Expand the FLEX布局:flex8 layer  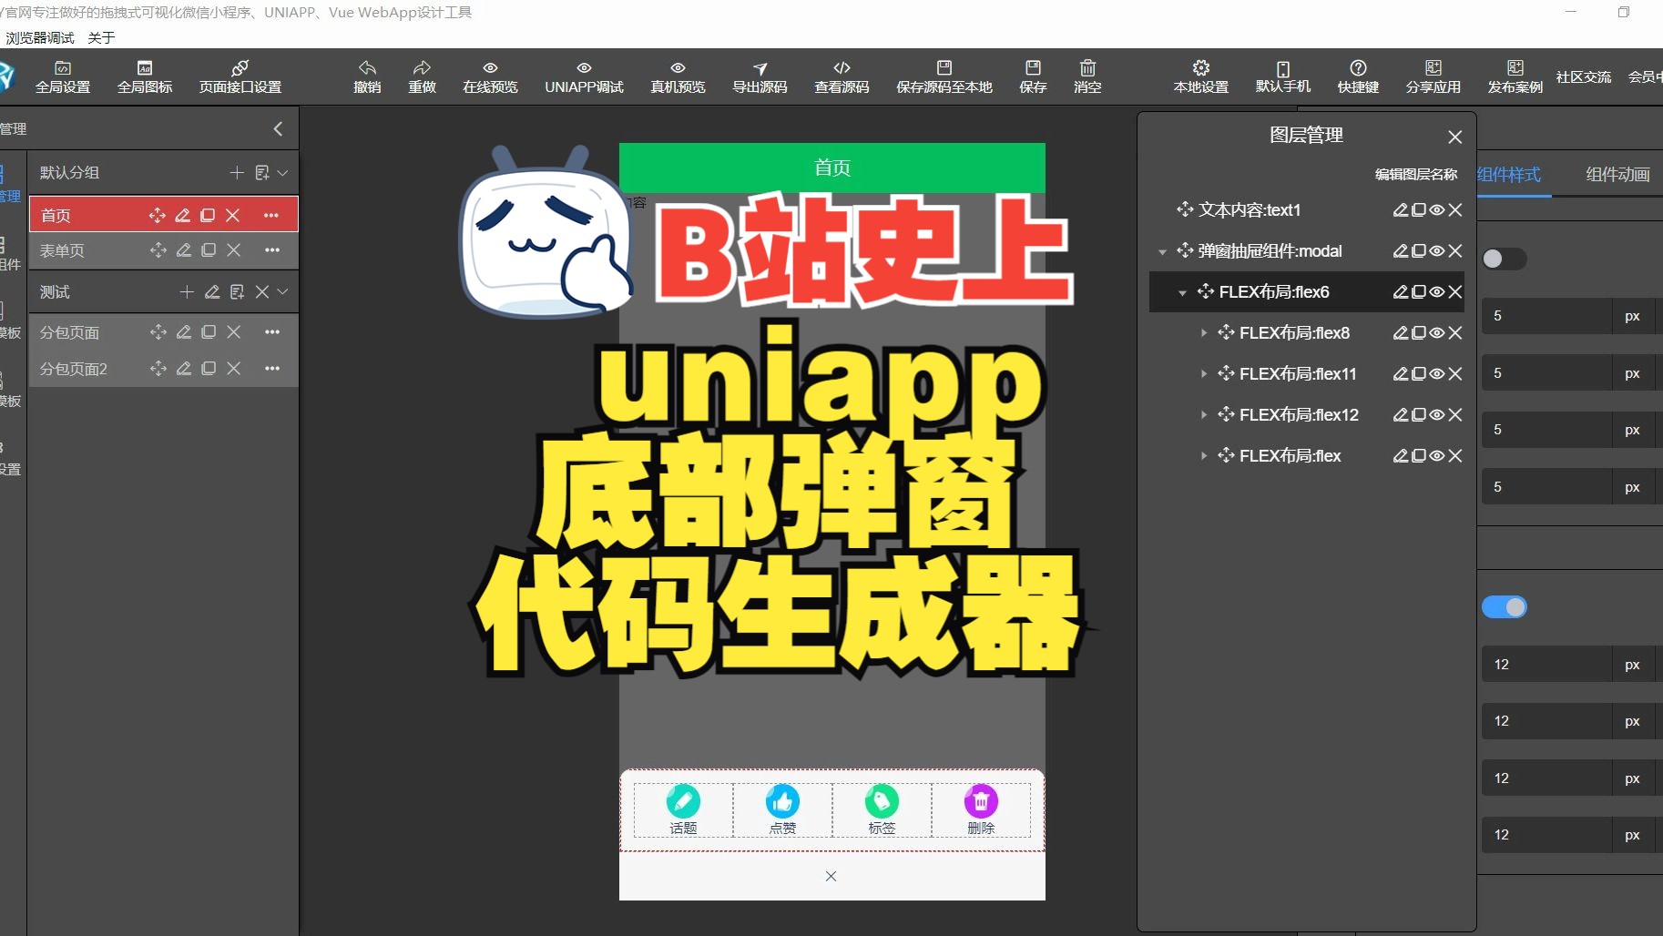(1204, 332)
